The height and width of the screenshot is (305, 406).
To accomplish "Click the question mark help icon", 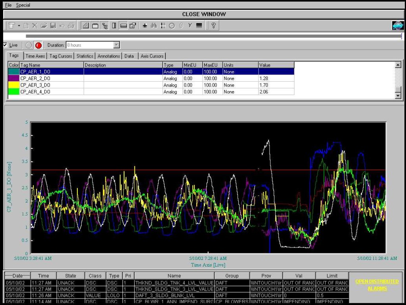I will [213, 26].
